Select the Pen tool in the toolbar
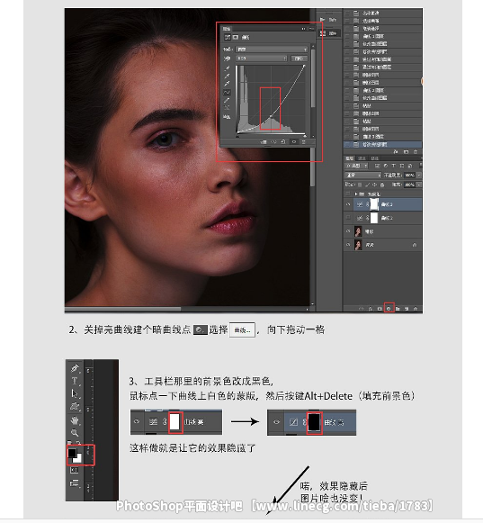The image size is (483, 523). [x=75, y=368]
